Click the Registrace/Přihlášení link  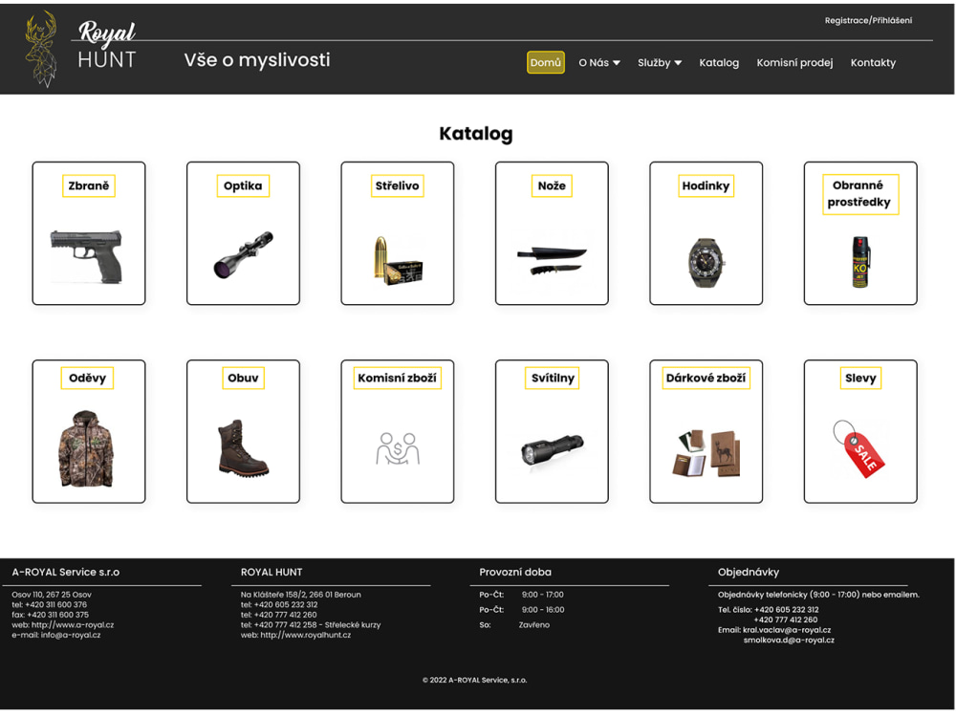coord(868,20)
